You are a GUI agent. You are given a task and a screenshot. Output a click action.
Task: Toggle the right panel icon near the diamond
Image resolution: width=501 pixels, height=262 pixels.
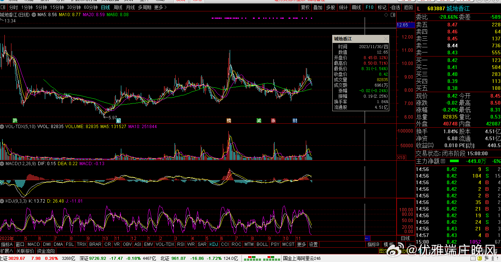point(393,15)
